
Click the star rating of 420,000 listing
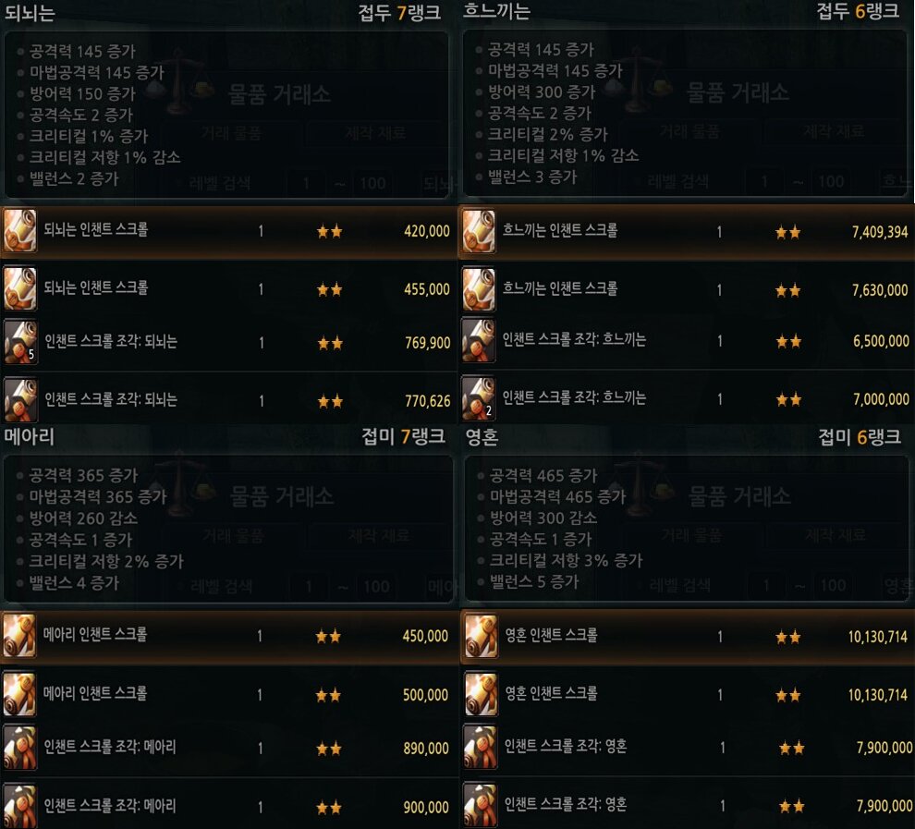click(x=330, y=232)
